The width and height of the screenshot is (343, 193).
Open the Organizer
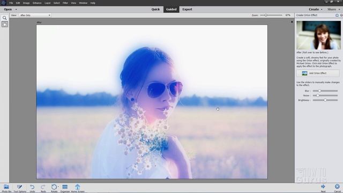tap(65, 188)
